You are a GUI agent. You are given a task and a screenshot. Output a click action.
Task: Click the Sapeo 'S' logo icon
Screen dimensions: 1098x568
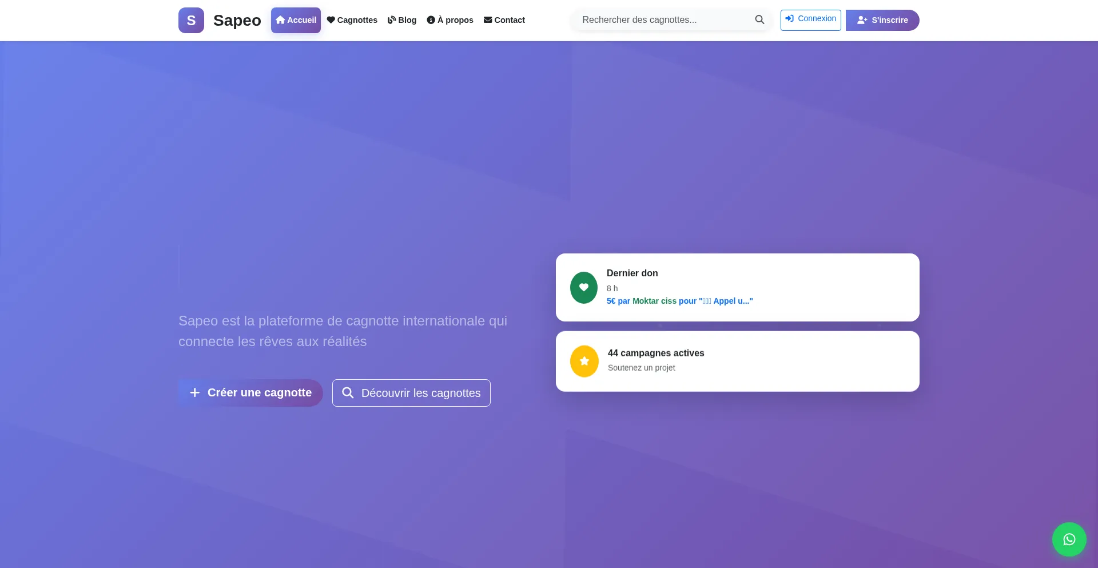(x=191, y=20)
